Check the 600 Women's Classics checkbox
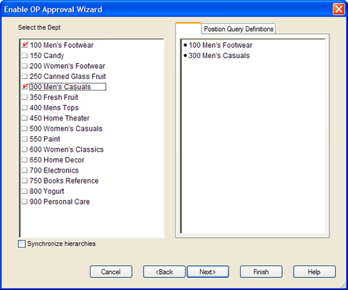Viewport: 348px width, 290px height. coord(25,149)
